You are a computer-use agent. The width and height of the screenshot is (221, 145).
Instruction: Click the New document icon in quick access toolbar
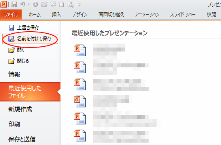coord(61,4)
